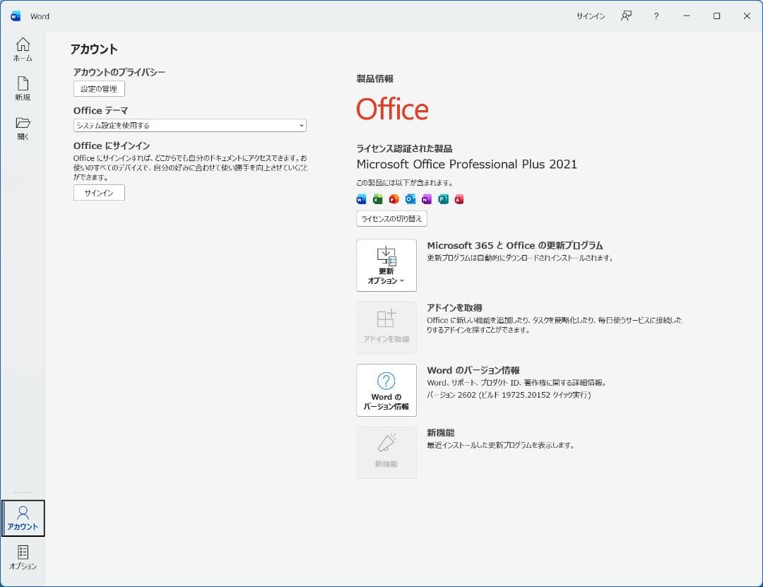The height and width of the screenshot is (587, 763).
Task: Open the 開く (Open) file page
Action: tap(23, 128)
